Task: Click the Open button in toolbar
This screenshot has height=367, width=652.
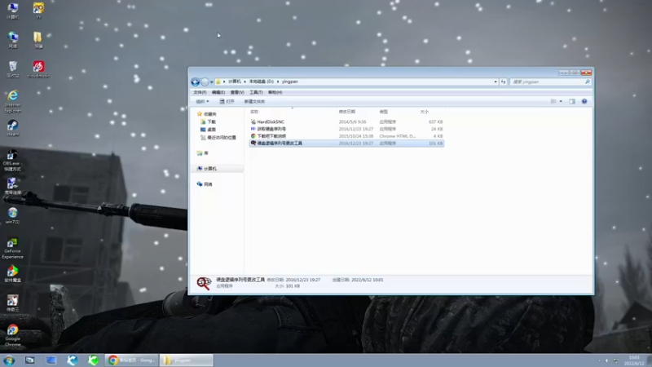Action: click(x=227, y=101)
